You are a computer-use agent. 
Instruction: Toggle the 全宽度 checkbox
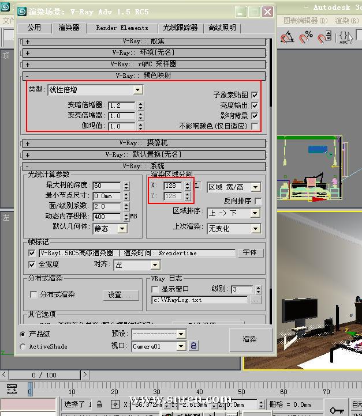pos(32,264)
